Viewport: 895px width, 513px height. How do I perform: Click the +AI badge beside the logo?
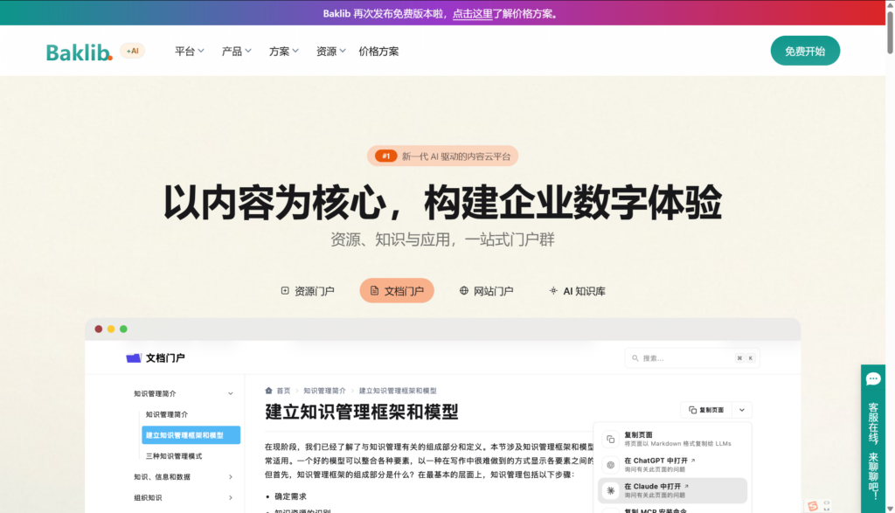pos(133,51)
